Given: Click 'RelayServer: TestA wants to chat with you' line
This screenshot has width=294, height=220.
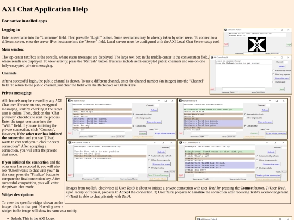Looking at the screenshot, I should 219,152.
